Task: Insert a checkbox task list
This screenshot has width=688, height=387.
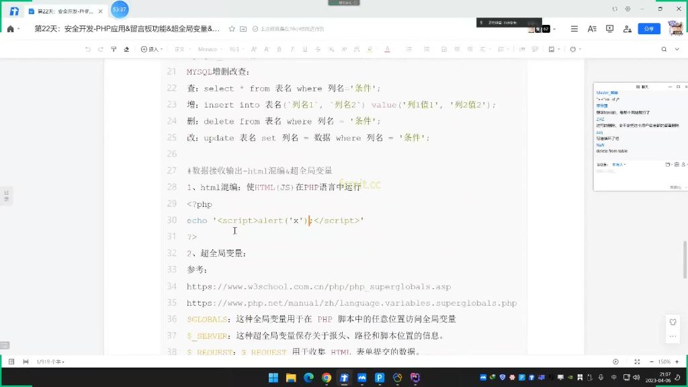Action: tap(444, 49)
